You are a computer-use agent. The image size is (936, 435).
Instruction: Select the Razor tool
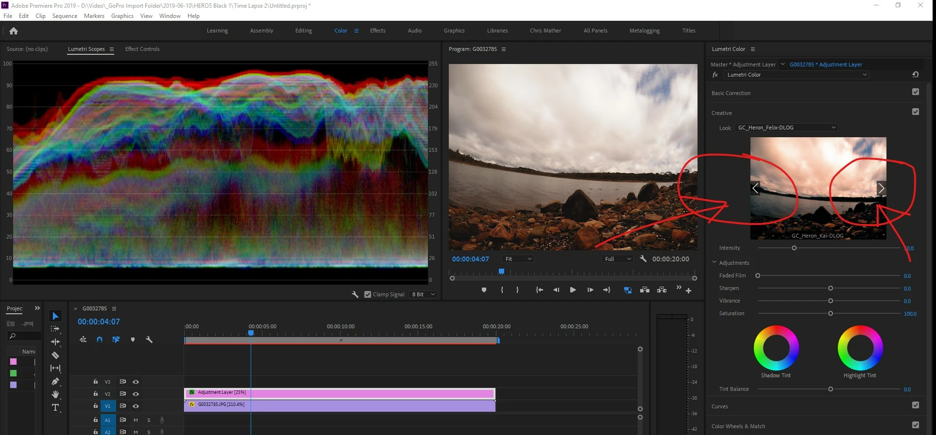coord(55,355)
